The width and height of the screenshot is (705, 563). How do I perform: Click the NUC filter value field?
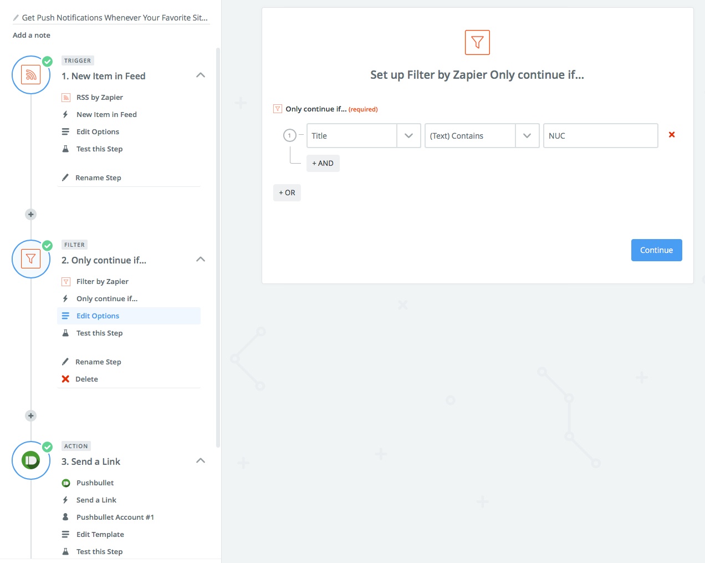[600, 136]
